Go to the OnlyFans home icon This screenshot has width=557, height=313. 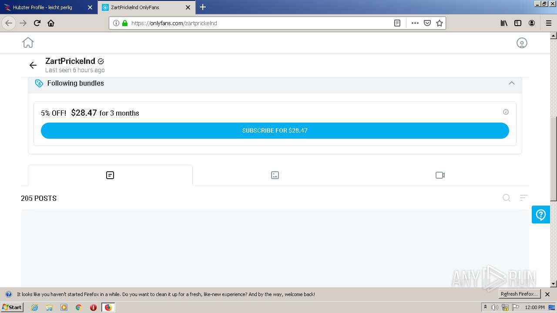click(28, 43)
